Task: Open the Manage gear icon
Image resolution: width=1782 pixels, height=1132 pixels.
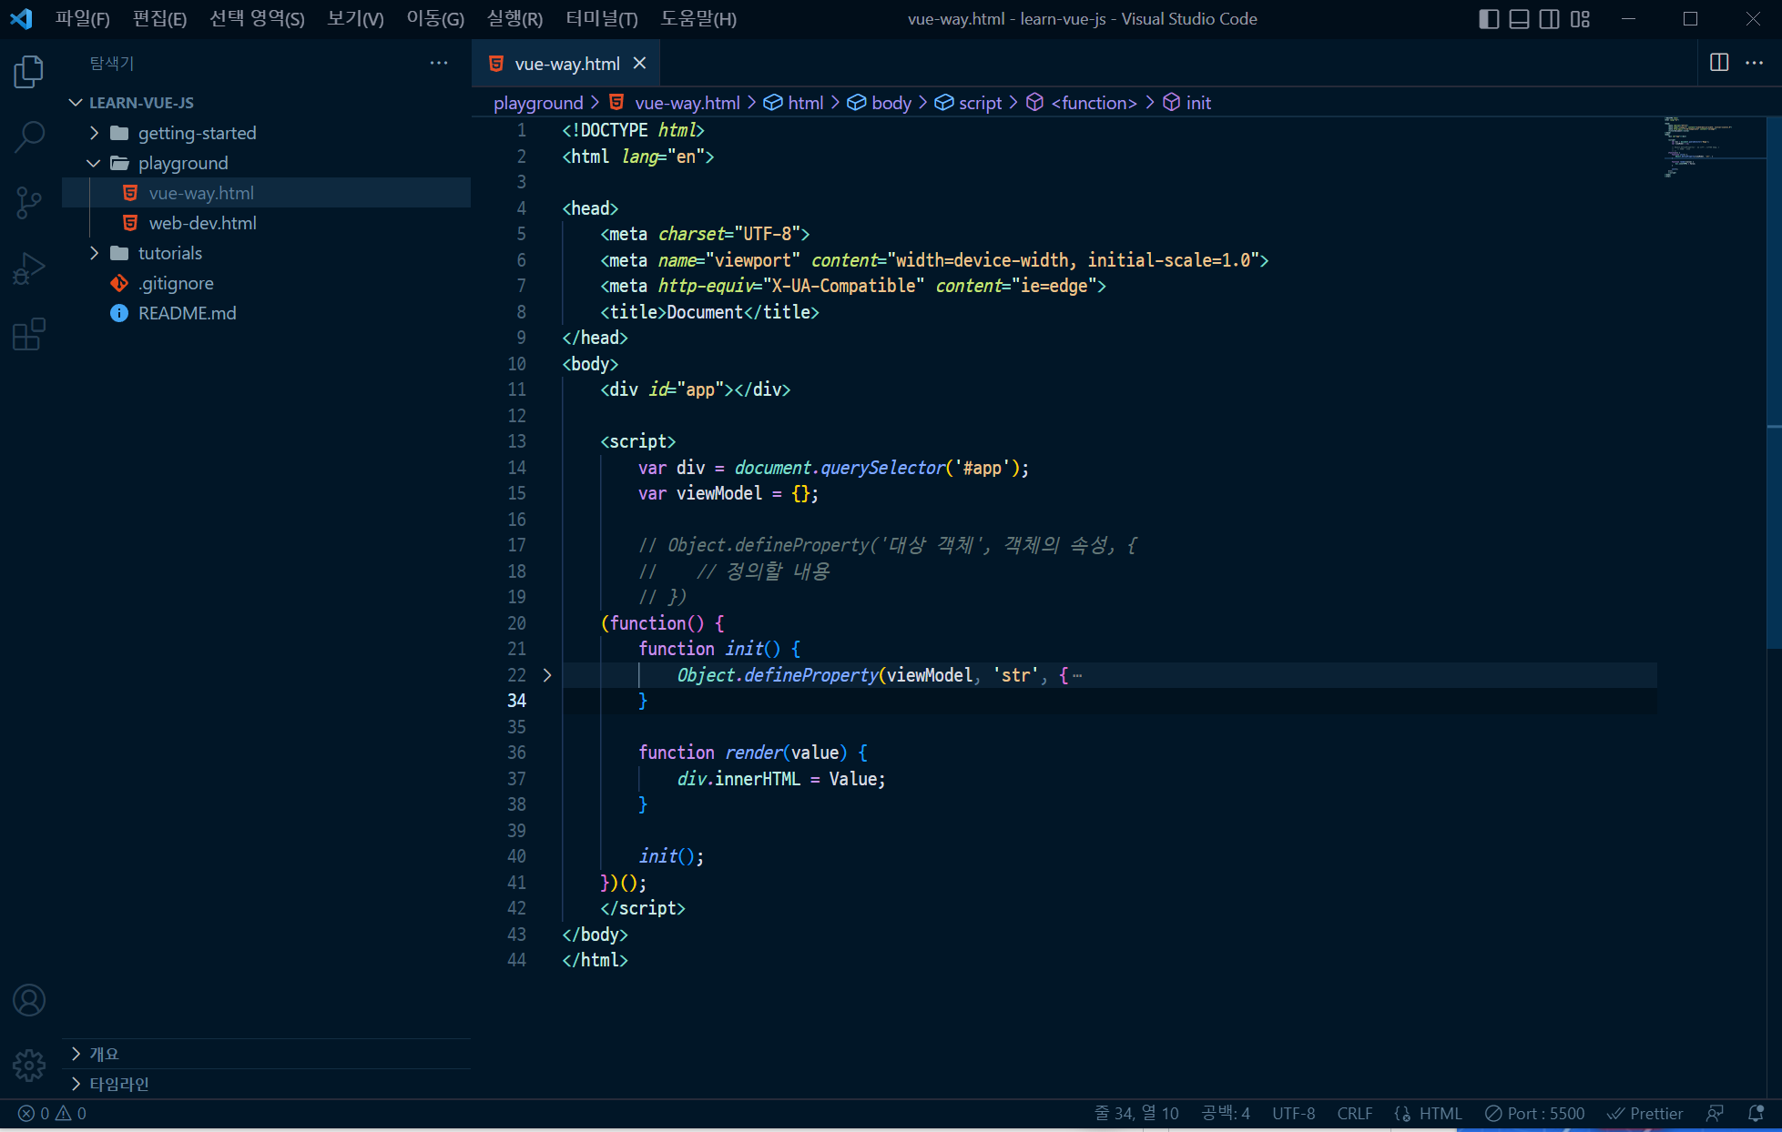Action: pyautogui.click(x=29, y=1065)
